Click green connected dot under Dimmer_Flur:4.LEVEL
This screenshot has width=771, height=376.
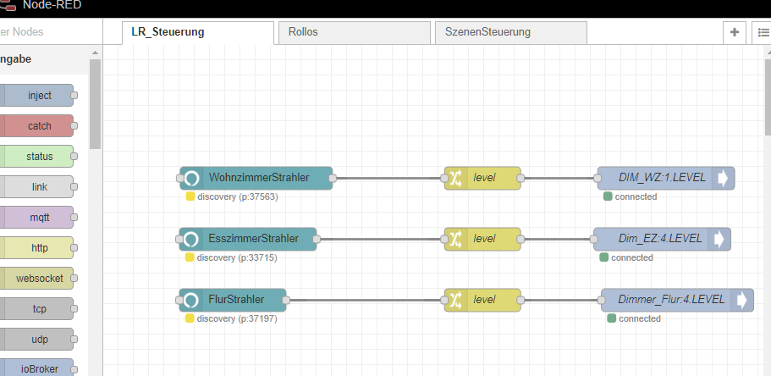[x=612, y=318]
